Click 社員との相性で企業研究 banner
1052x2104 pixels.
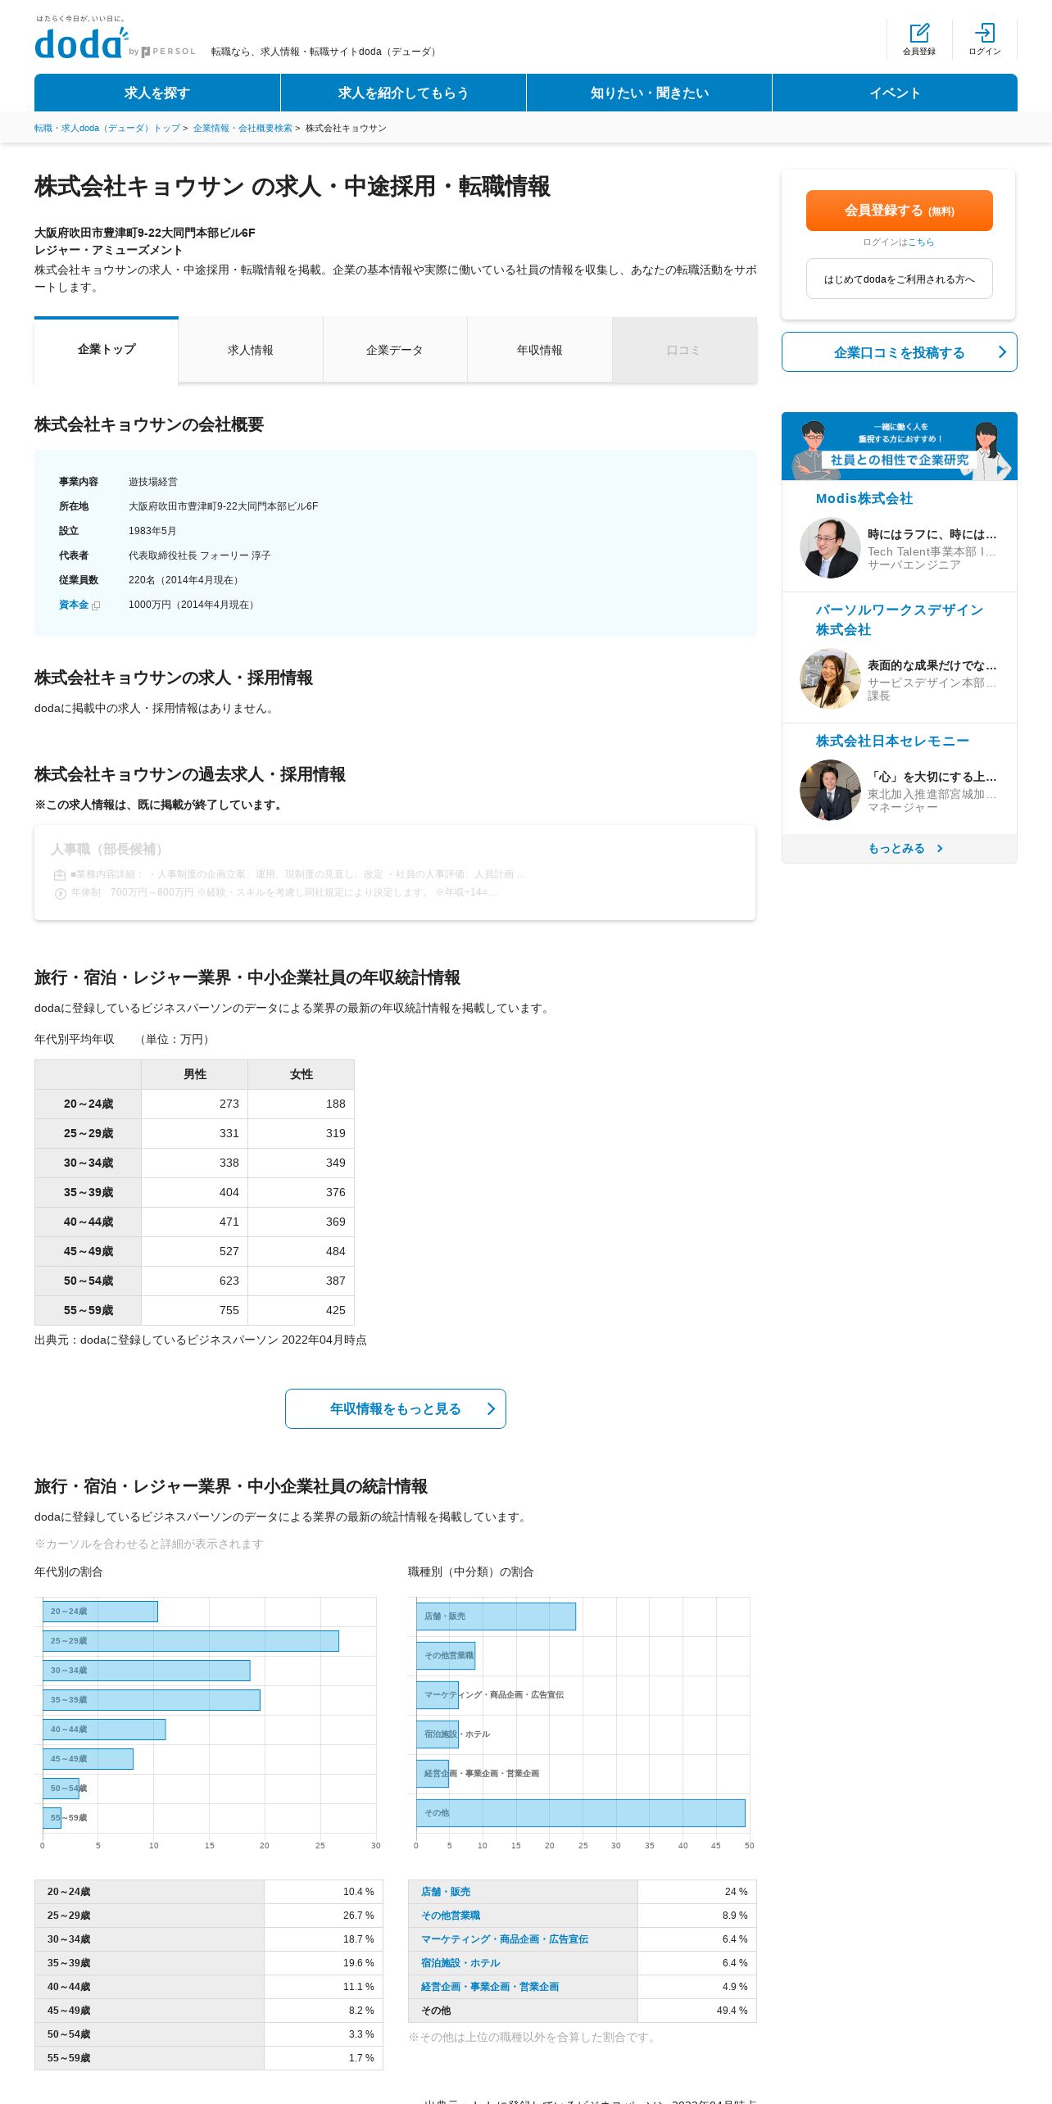point(900,447)
